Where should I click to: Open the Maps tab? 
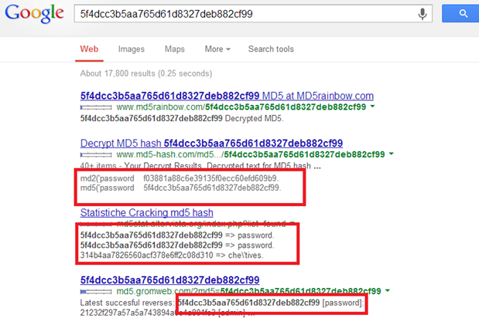click(175, 49)
